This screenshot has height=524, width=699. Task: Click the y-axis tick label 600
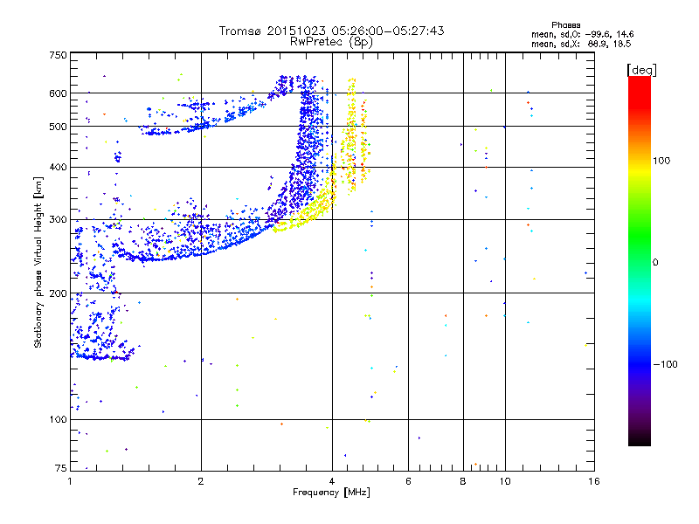tap(58, 93)
